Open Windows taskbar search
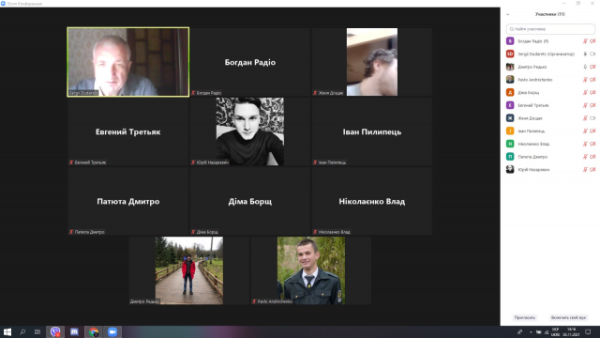Viewport: 600px width, 338px height. coord(22,331)
